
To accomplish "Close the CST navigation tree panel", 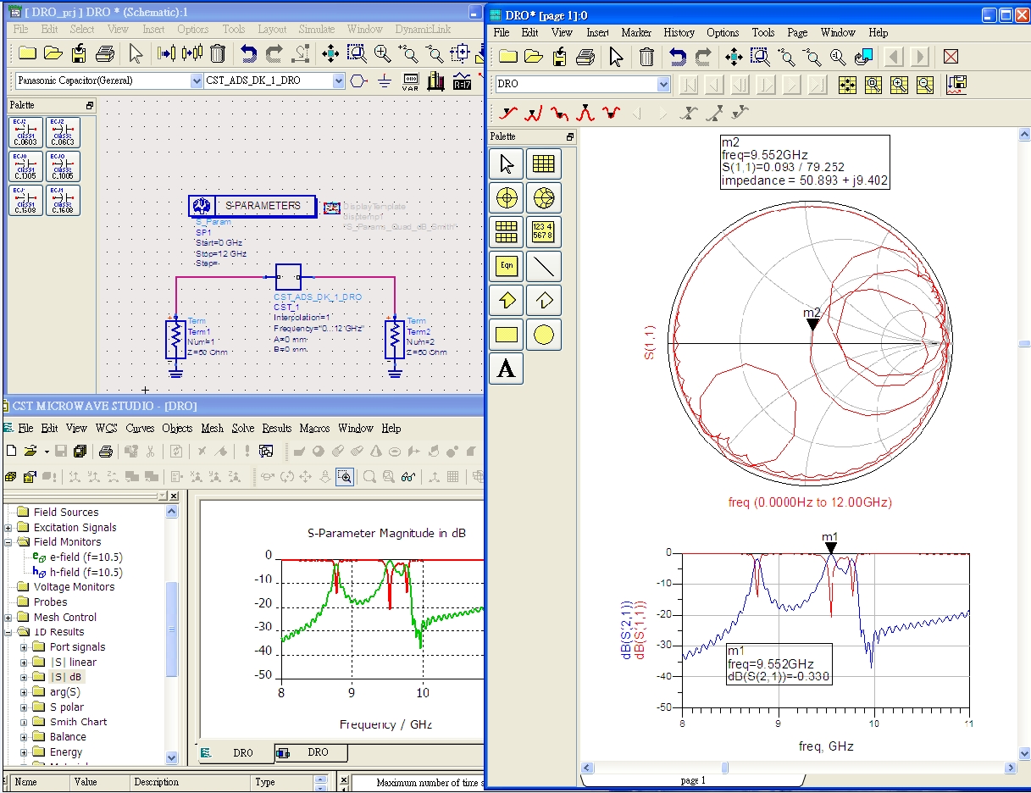I will coord(174,496).
